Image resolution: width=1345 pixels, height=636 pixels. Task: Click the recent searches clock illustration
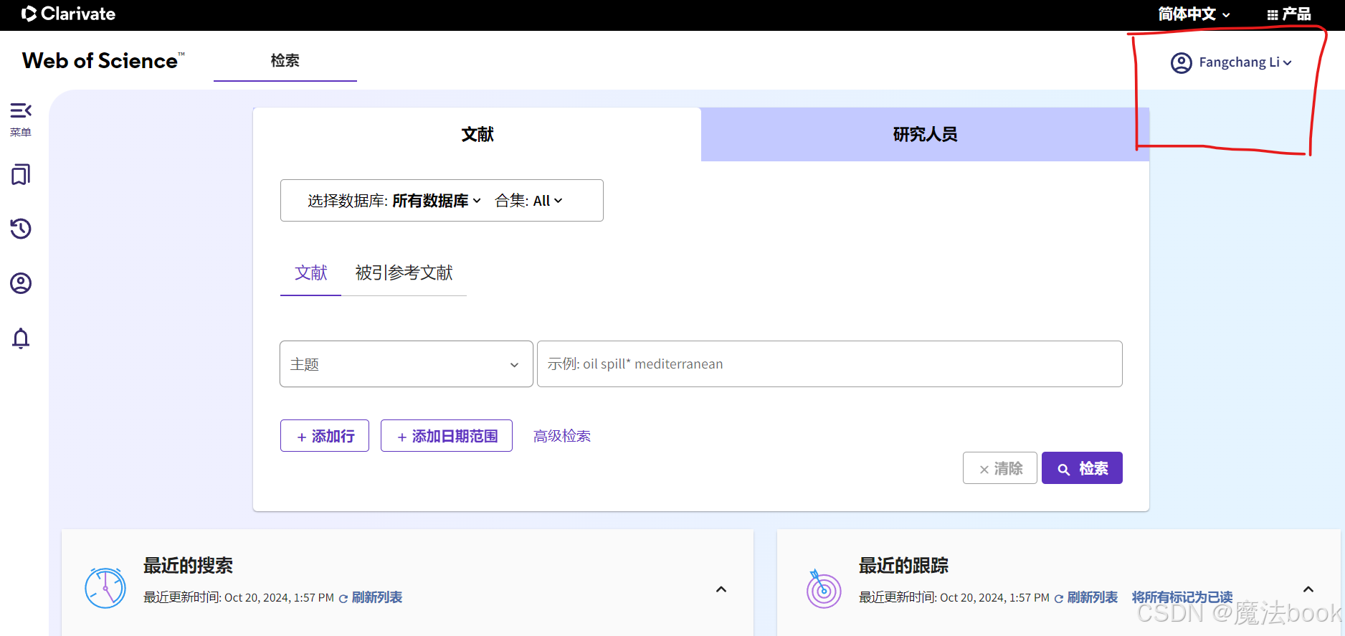[105, 588]
